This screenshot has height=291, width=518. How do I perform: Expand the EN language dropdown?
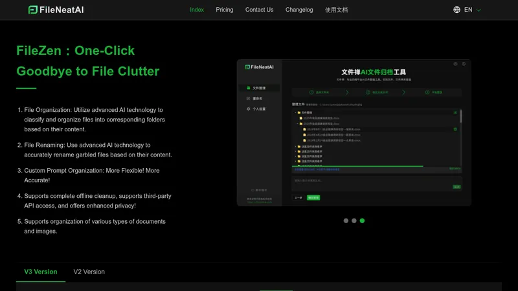click(472, 10)
